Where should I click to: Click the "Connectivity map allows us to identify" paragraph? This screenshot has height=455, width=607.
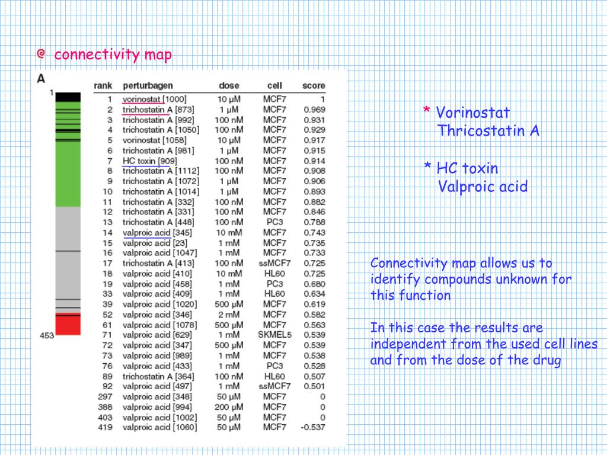pos(471,279)
